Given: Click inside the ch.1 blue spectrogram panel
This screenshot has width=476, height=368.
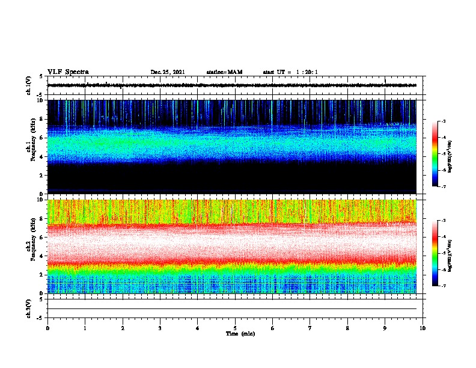Looking at the screenshot, I should [x=232, y=147].
